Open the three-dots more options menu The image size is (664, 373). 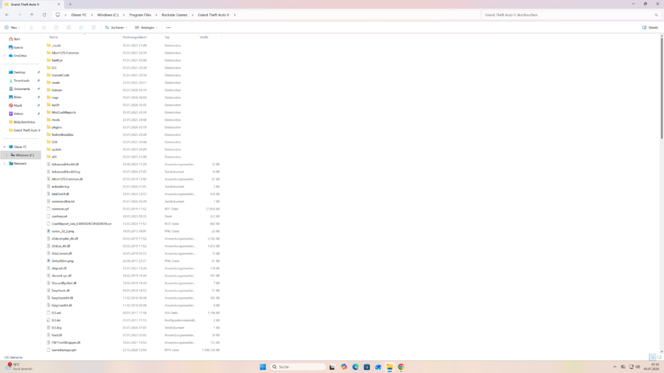click(169, 27)
